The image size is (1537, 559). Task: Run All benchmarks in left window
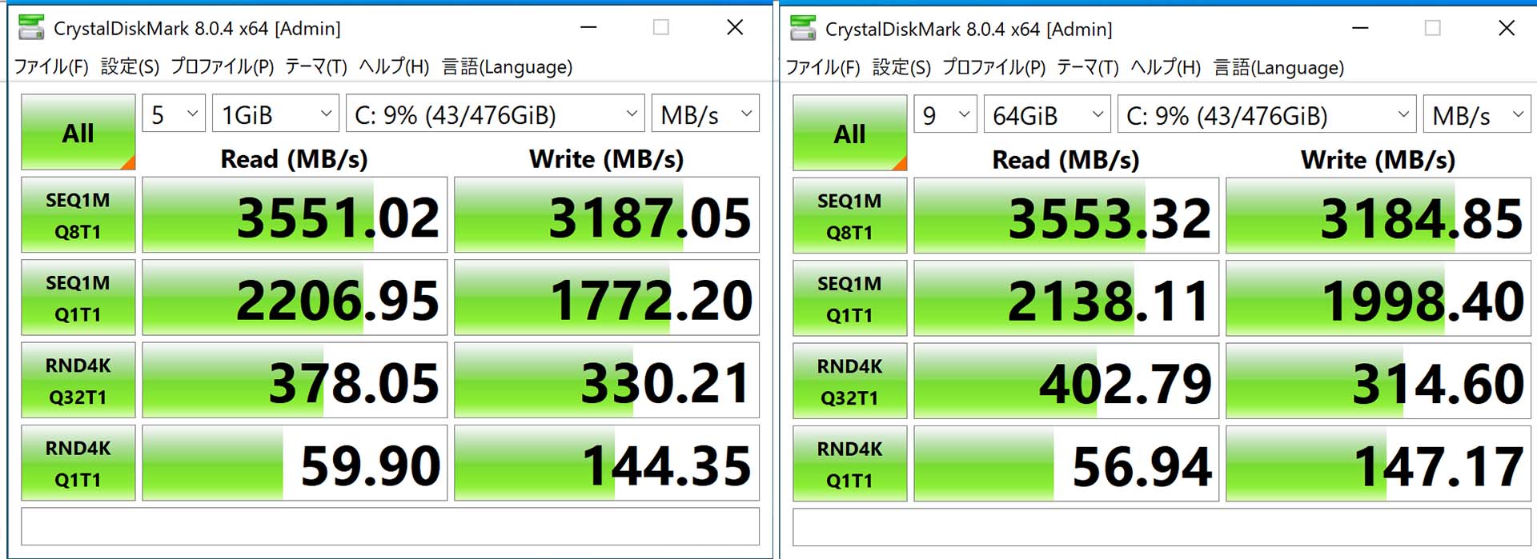pos(78,132)
